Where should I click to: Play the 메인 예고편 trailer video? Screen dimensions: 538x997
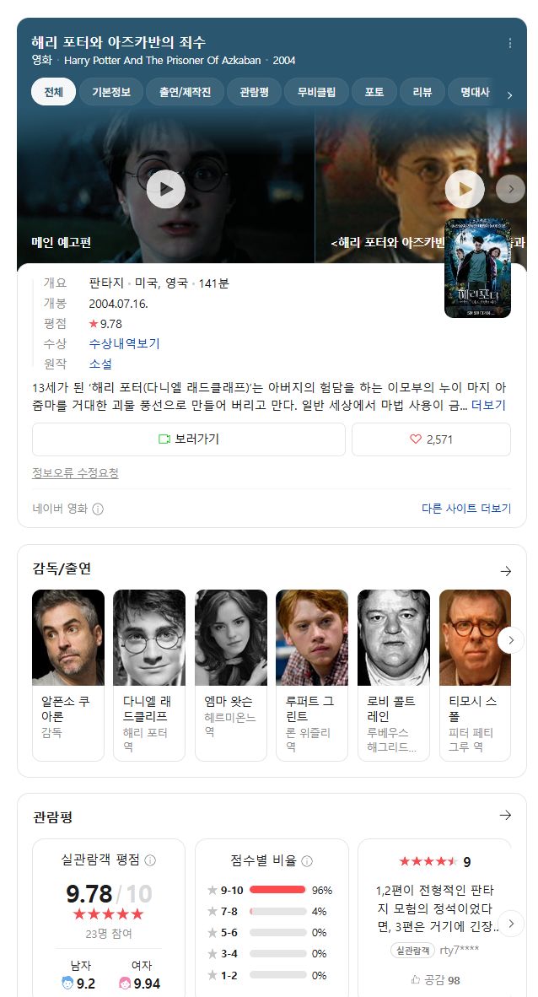point(165,189)
